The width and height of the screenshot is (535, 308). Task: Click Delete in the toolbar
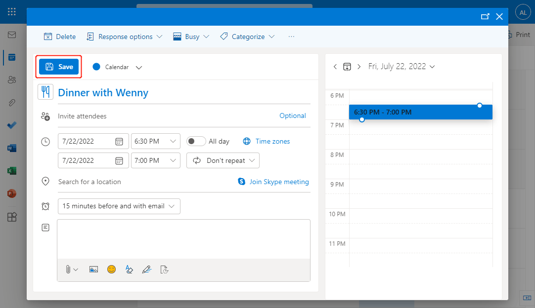[60, 37]
